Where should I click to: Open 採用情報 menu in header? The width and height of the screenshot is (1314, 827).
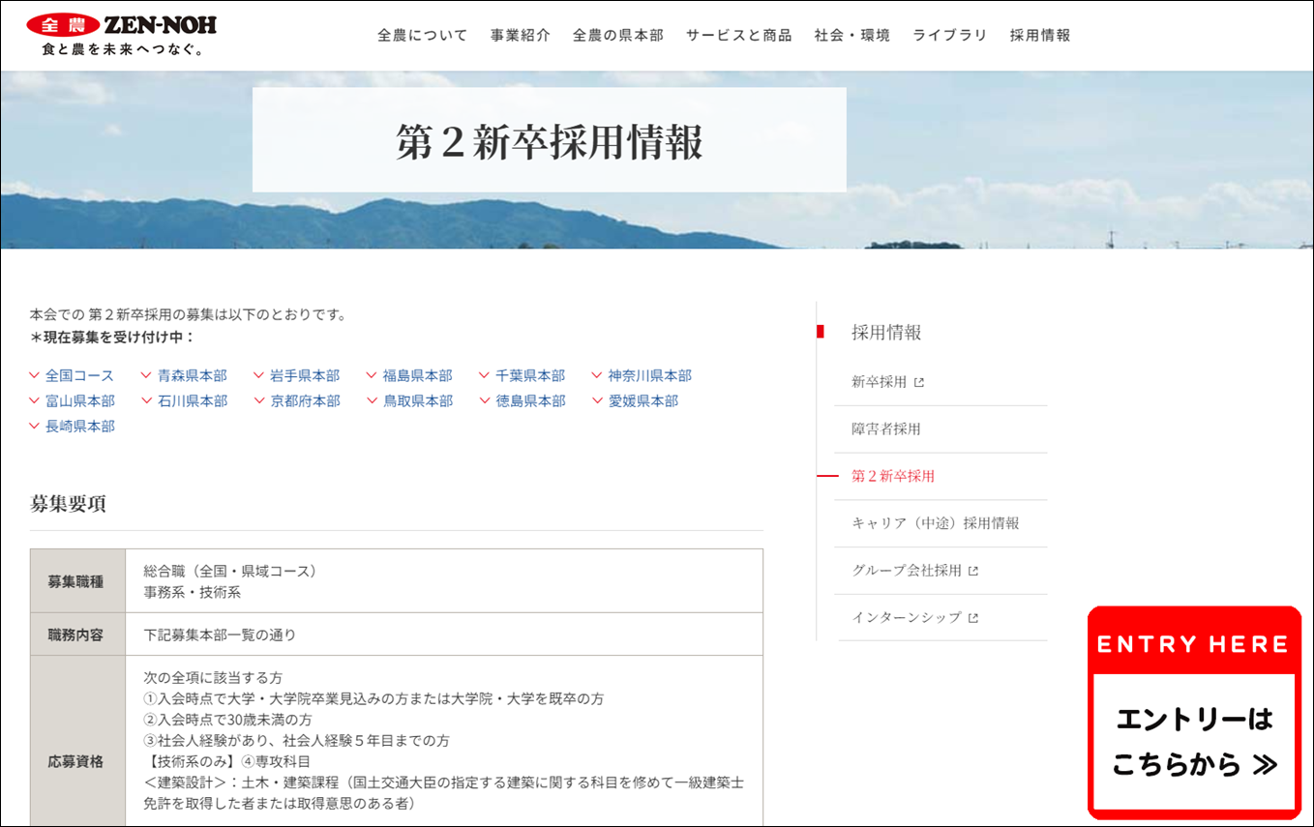(x=1040, y=35)
